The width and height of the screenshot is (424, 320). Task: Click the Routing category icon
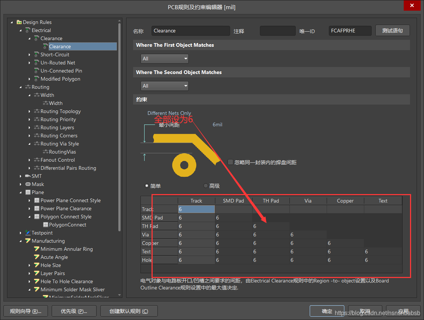click(28, 87)
